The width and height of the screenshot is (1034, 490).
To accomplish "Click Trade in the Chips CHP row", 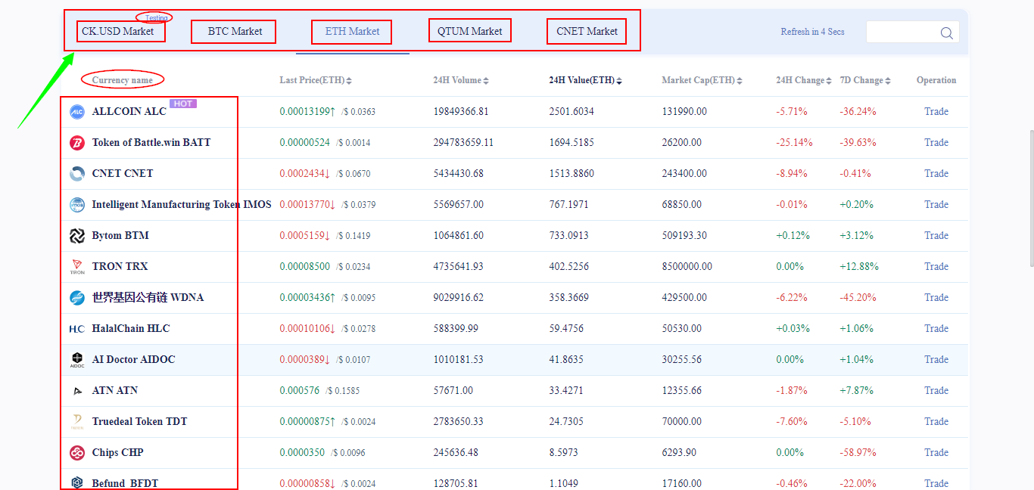I will (x=936, y=452).
